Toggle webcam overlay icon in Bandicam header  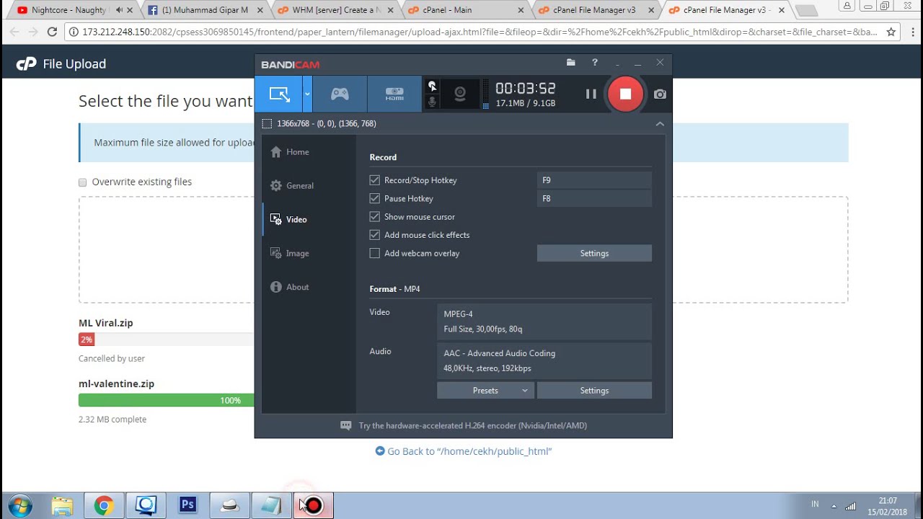coord(460,94)
